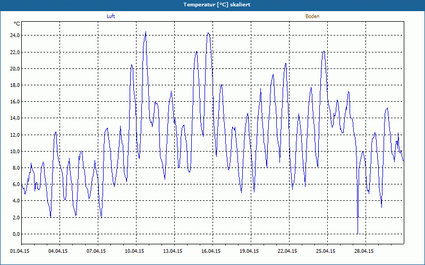Select the 20,0 y-axis value
The height and width of the screenshot is (265, 425).
(x=15, y=69)
